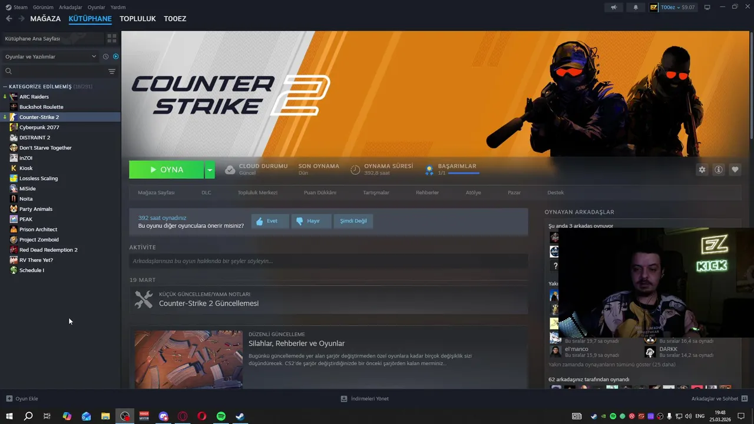Click the microphone icon in the system tray
754x424 pixels.
(670, 416)
